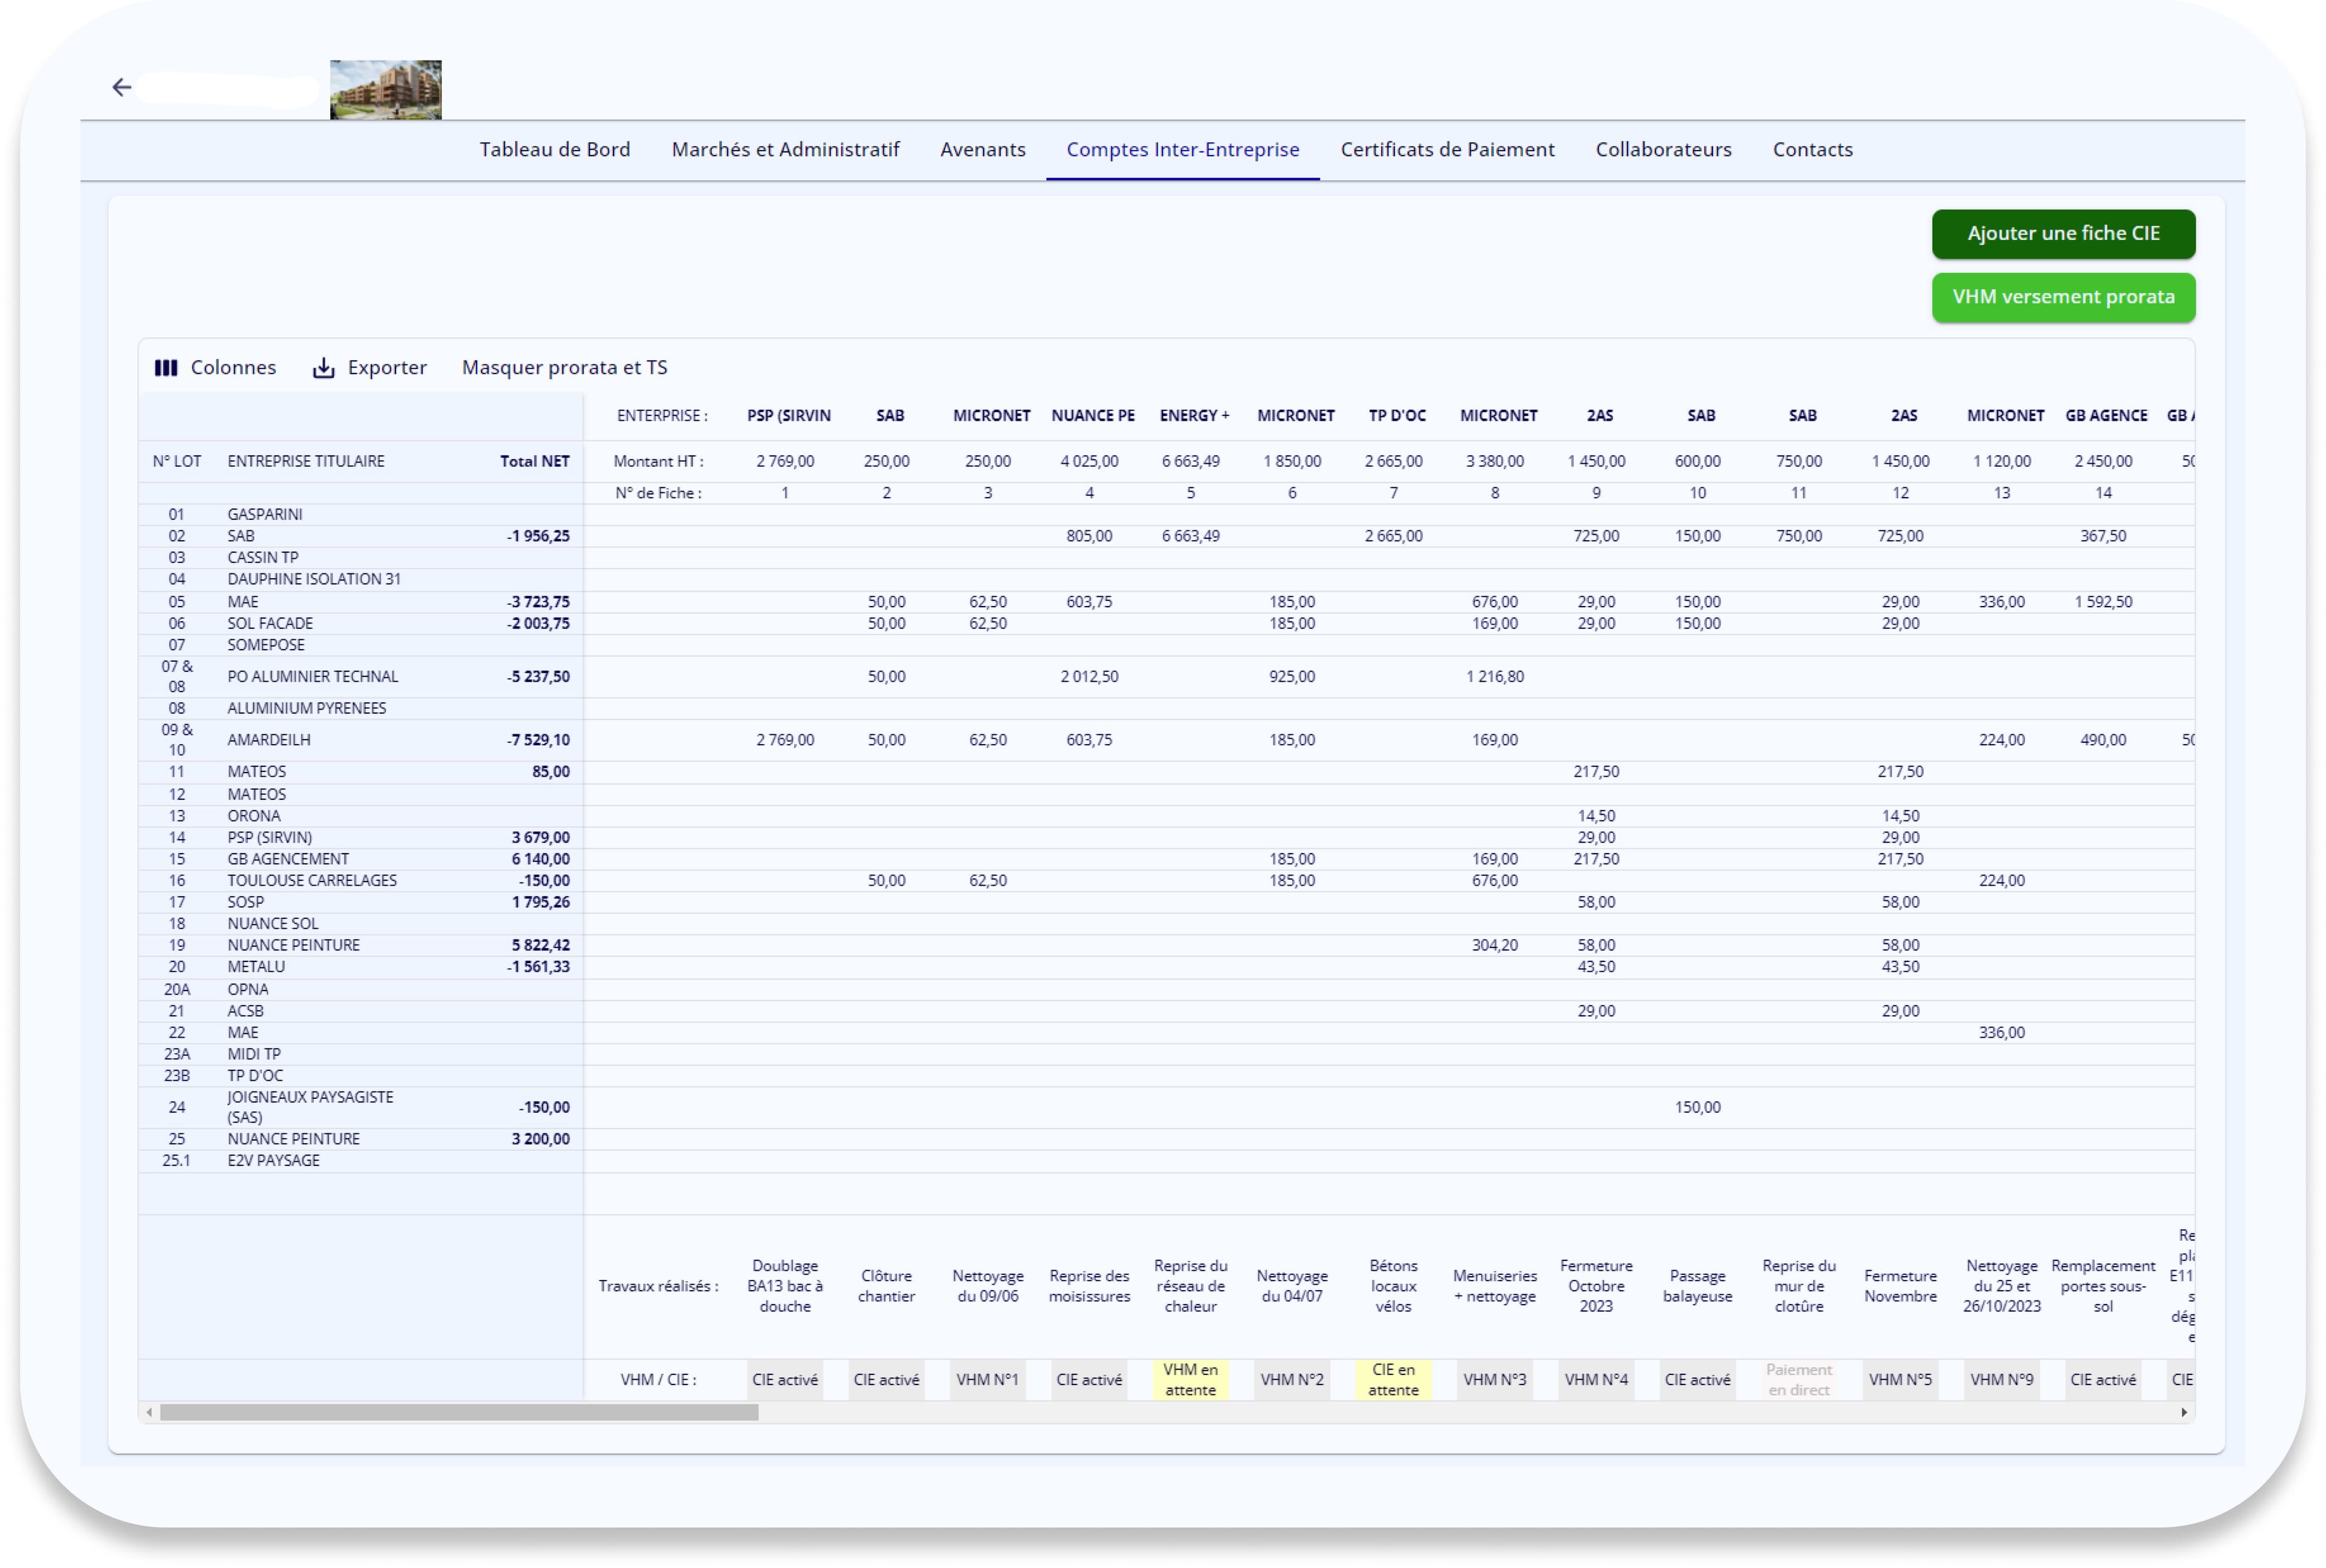Click the VHM N°3 status cell
Image resolution: width=2326 pixels, height=1568 pixels.
click(1495, 1379)
